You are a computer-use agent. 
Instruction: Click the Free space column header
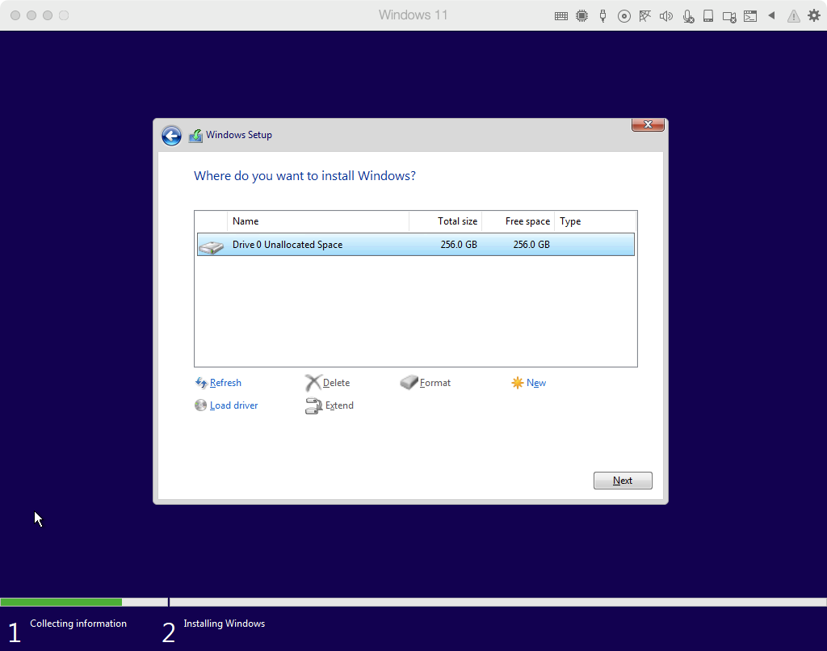pyautogui.click(x=518, y=221)
